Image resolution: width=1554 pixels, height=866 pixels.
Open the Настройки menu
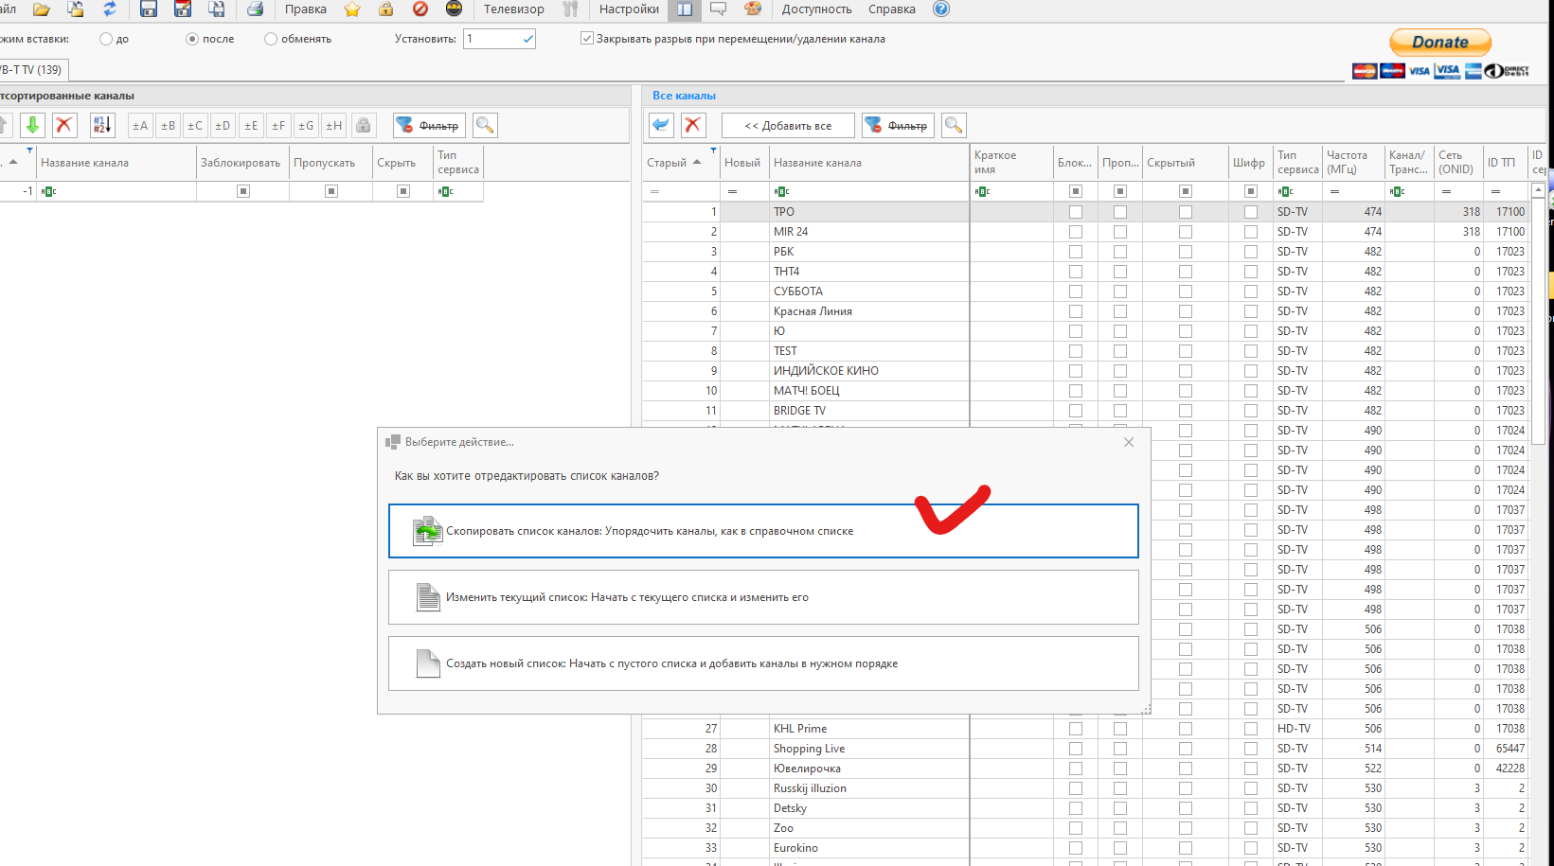pos(629,9)
